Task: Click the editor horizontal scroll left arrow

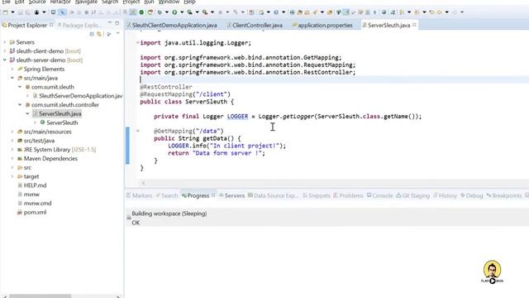Action: coord(143,183)
